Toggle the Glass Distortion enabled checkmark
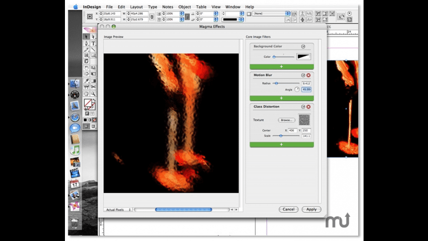This screenshot has height=241, width=428. coord(303,107)
